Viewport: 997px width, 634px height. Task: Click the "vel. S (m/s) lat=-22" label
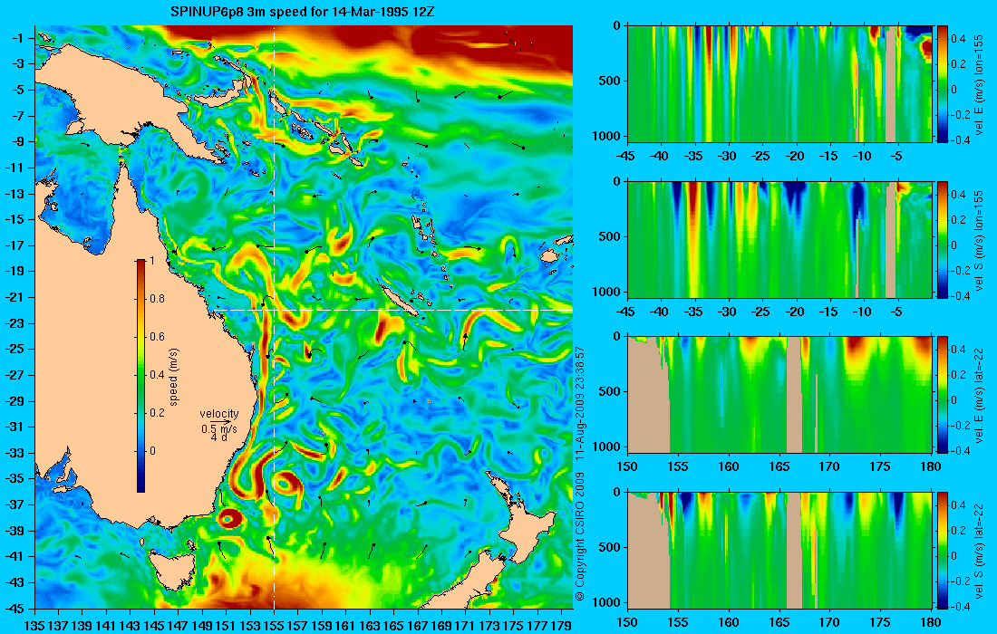point(980,551)
